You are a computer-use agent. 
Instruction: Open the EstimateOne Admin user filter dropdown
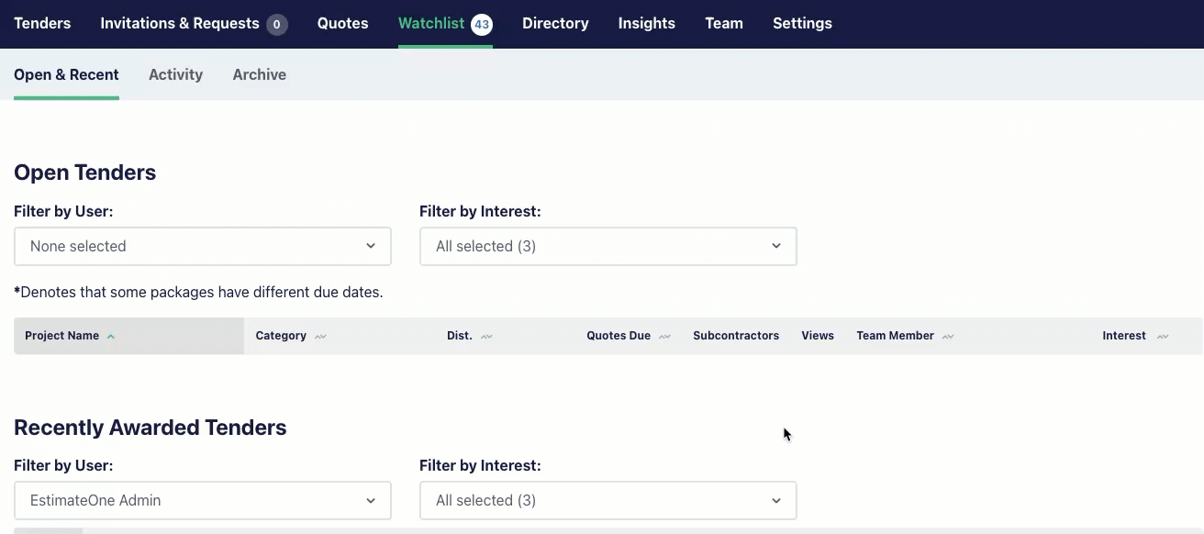[x=203, y=500]
